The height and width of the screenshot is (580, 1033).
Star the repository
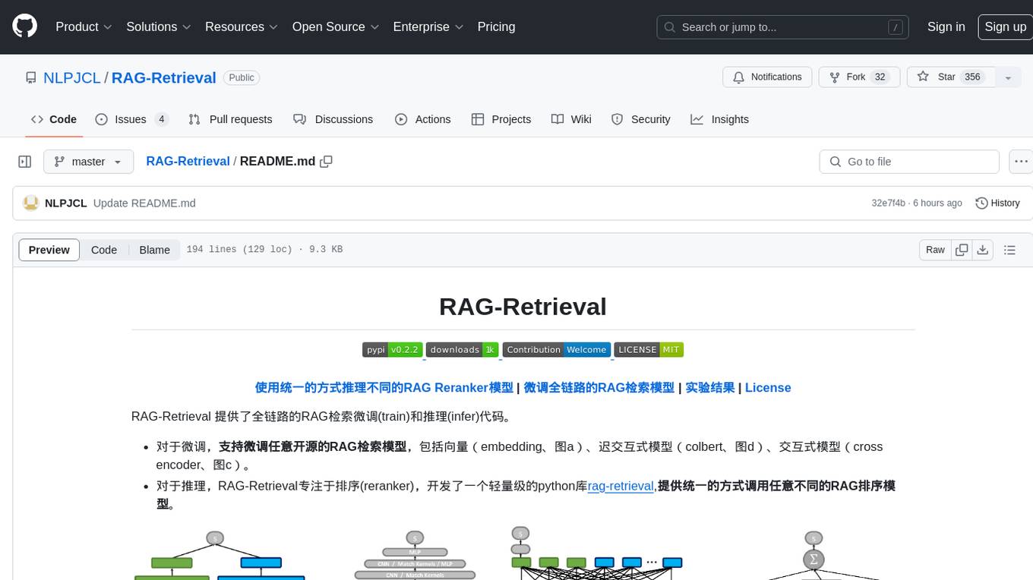pos(950,77)
